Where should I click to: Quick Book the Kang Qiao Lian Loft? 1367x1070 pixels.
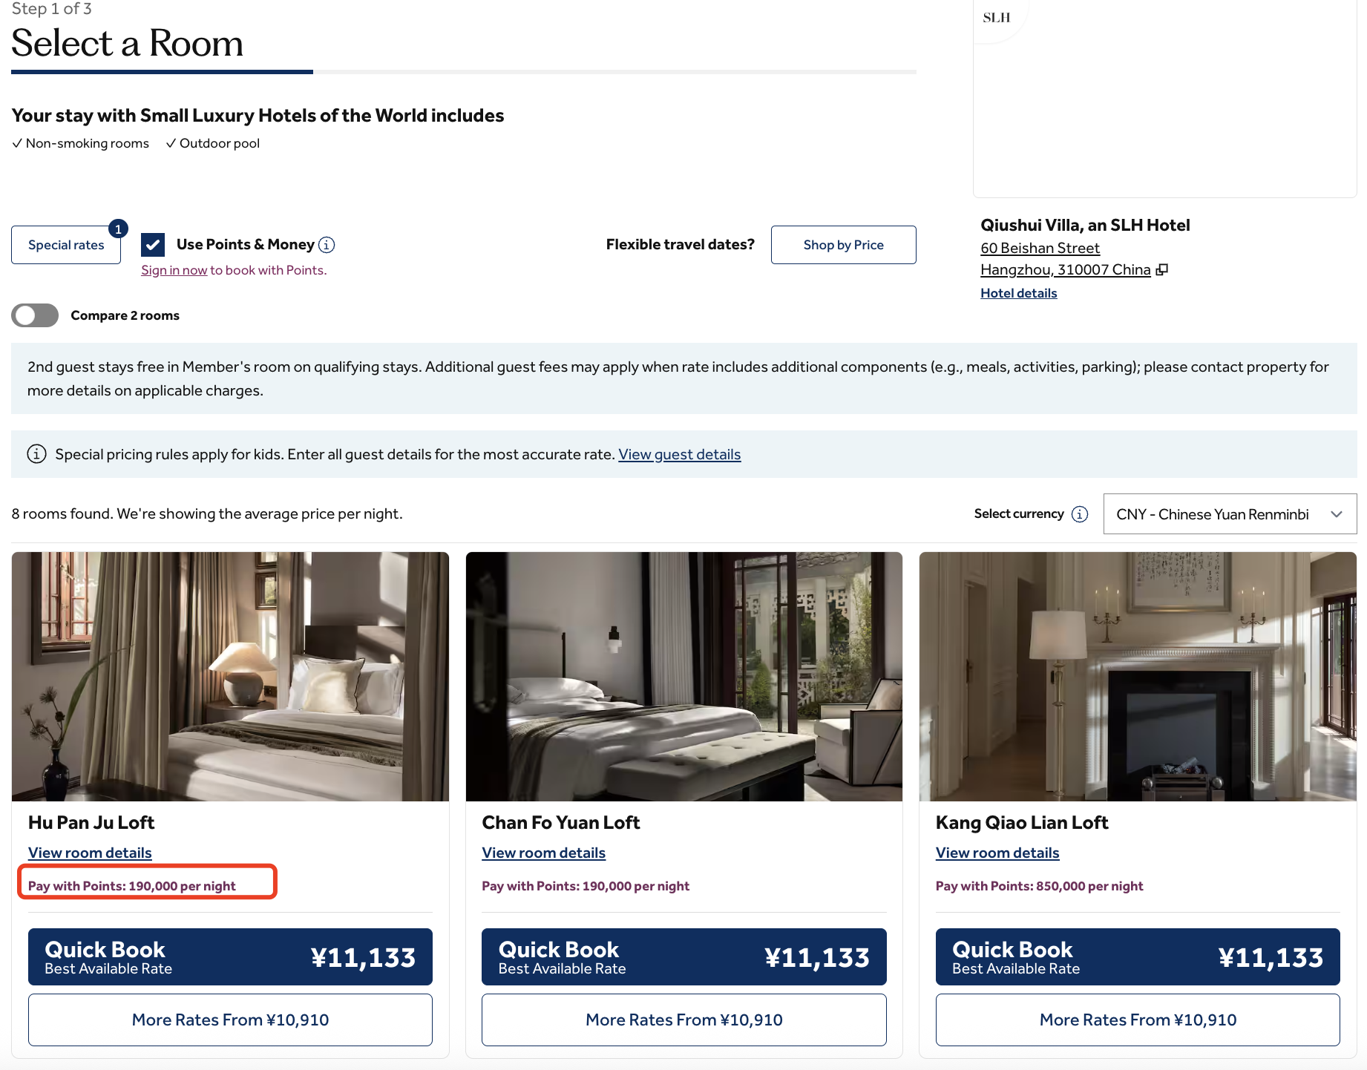[1138, 957]
